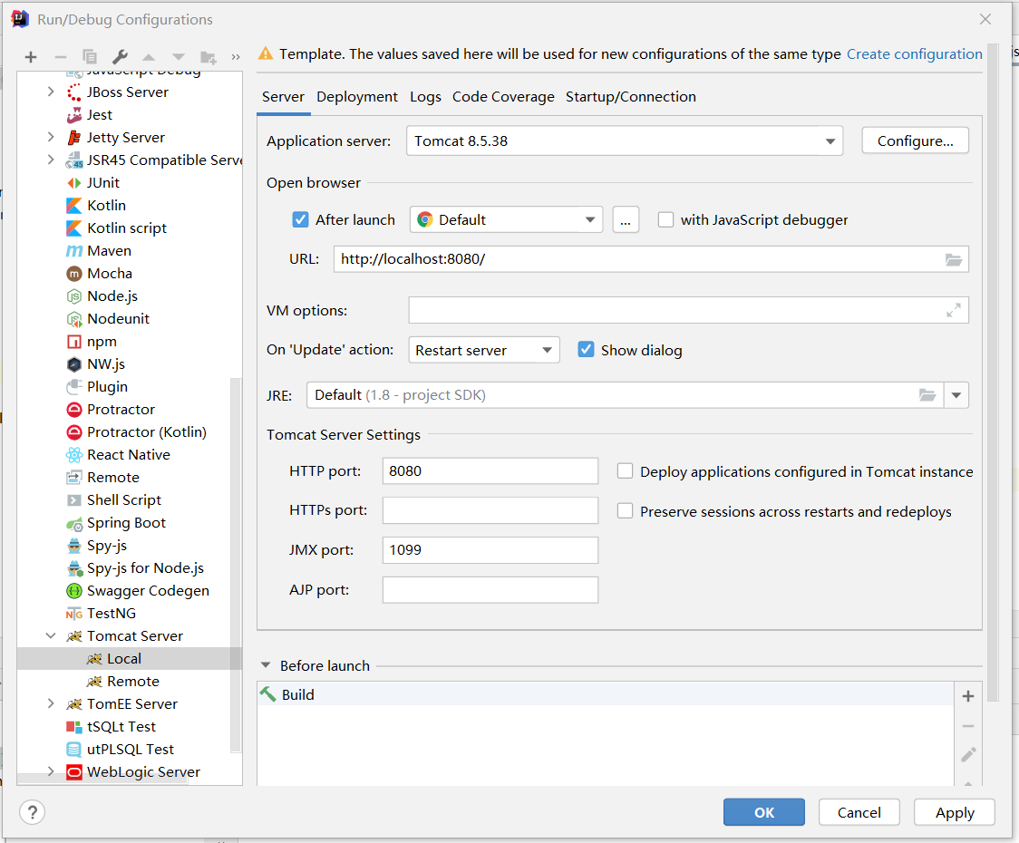
Task: Switch to Server tab
Action: coord(284,97)
